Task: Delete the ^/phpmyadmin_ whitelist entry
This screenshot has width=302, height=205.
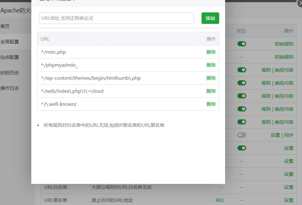Action: point(211,65)
